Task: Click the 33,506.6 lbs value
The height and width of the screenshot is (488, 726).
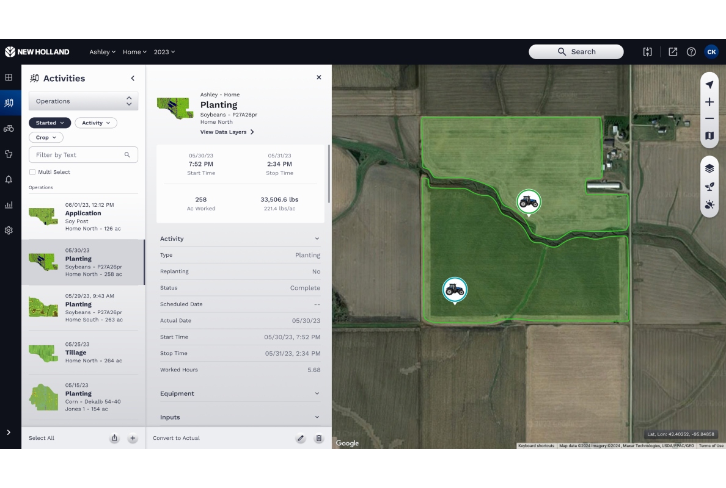Action: point(279,199)
